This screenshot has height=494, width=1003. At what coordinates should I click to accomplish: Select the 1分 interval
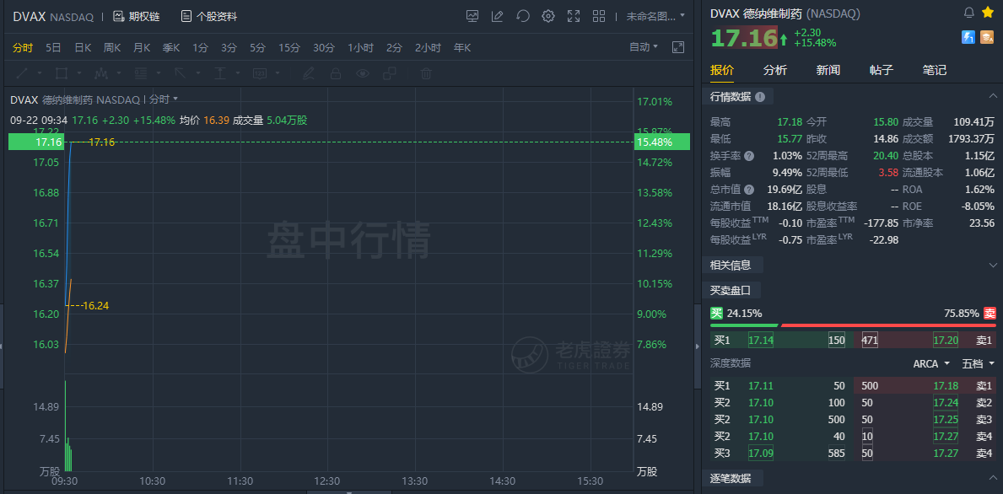200,47
